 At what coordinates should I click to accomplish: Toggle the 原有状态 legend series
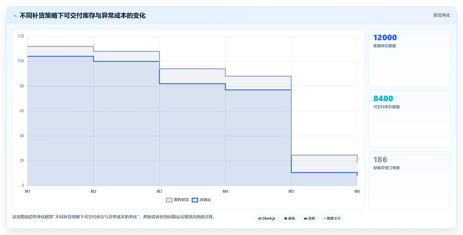[x=178, y=200]
